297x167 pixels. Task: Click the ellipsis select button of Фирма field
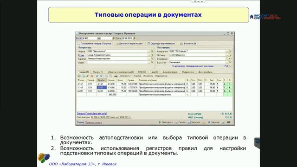click(x=149, y=51)
